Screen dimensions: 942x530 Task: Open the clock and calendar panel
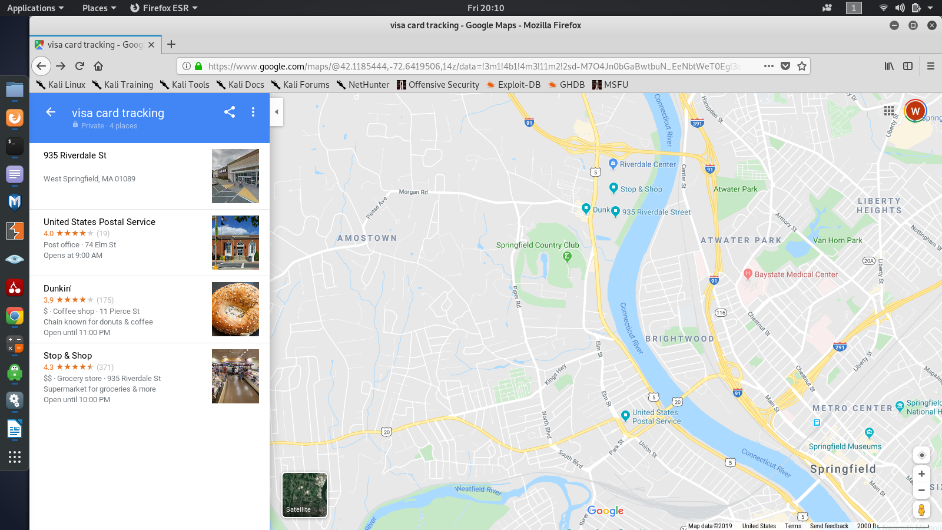(x=486, y=8)
